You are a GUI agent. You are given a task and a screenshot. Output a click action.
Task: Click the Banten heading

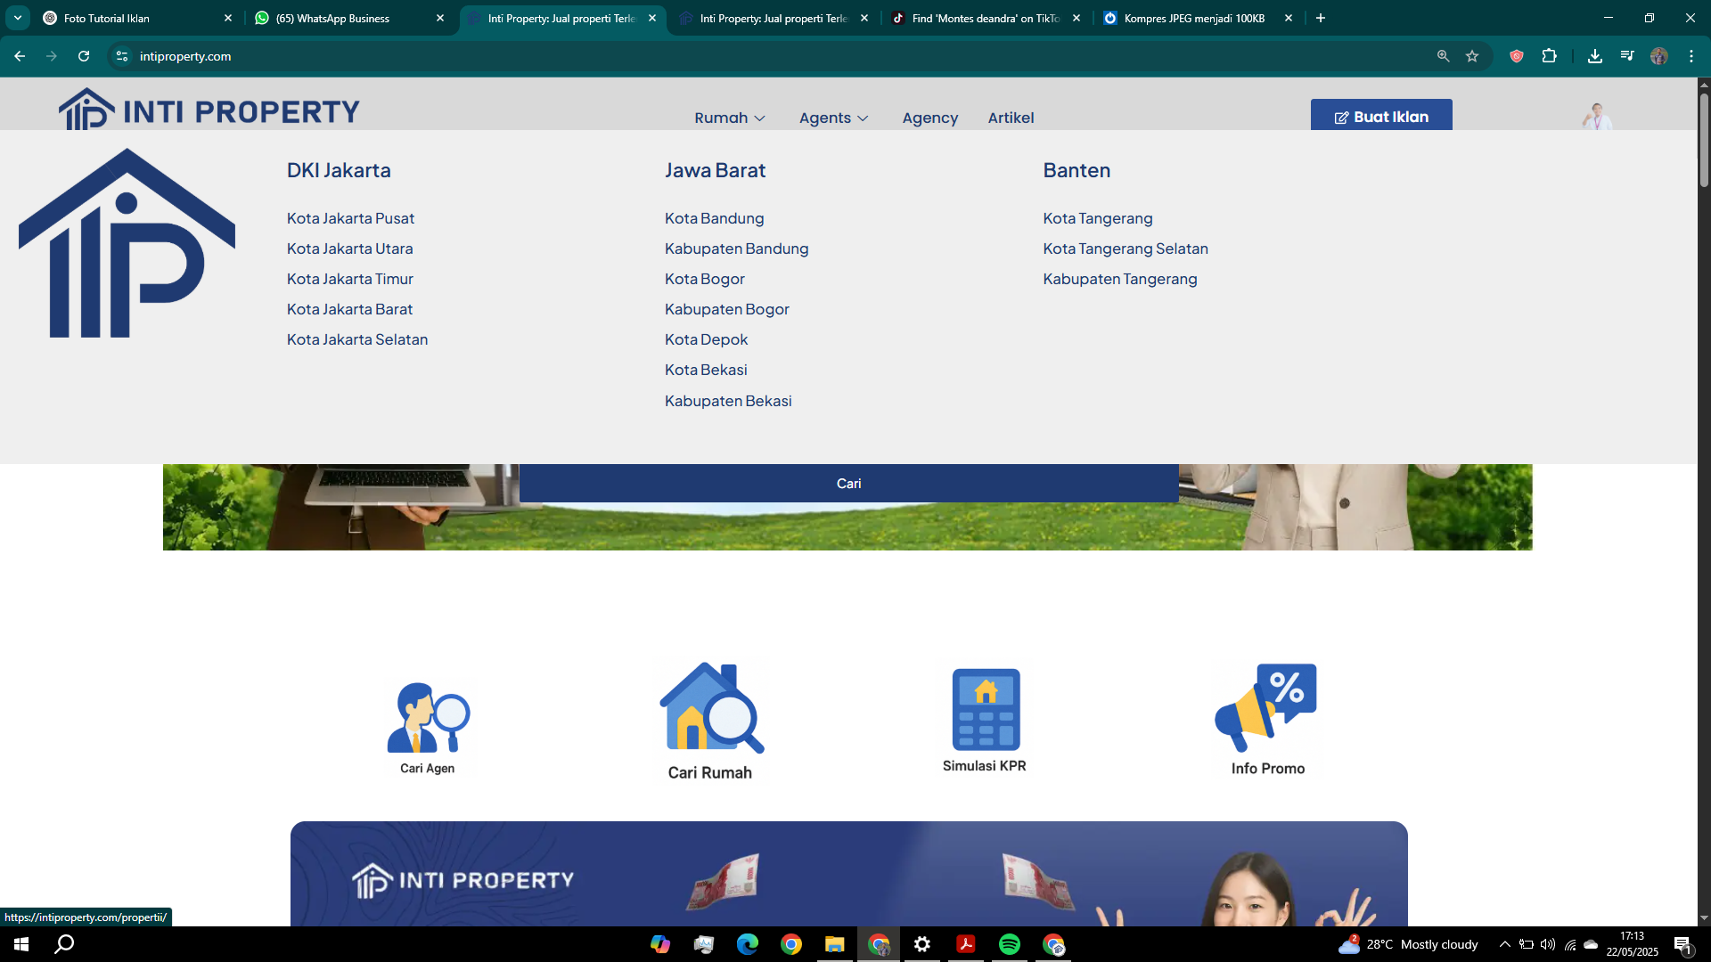tap(1077, 170)
